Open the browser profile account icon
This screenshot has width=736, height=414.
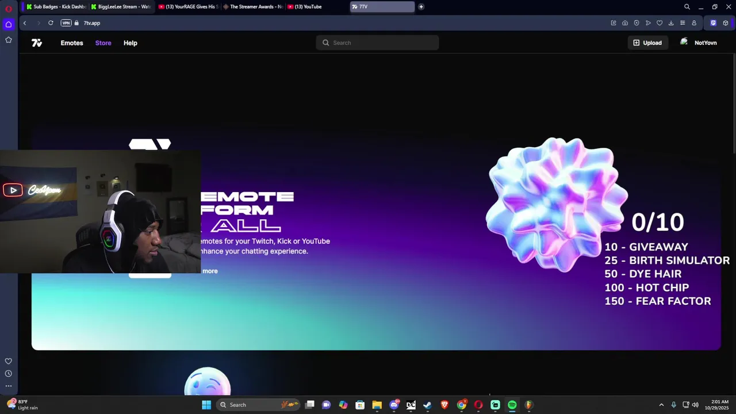point(694,23)
